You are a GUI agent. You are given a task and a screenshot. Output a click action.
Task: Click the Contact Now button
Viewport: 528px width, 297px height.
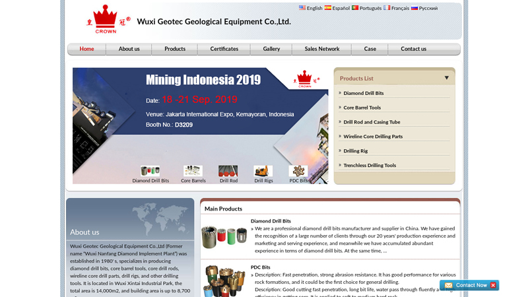(x=469, y=285)
